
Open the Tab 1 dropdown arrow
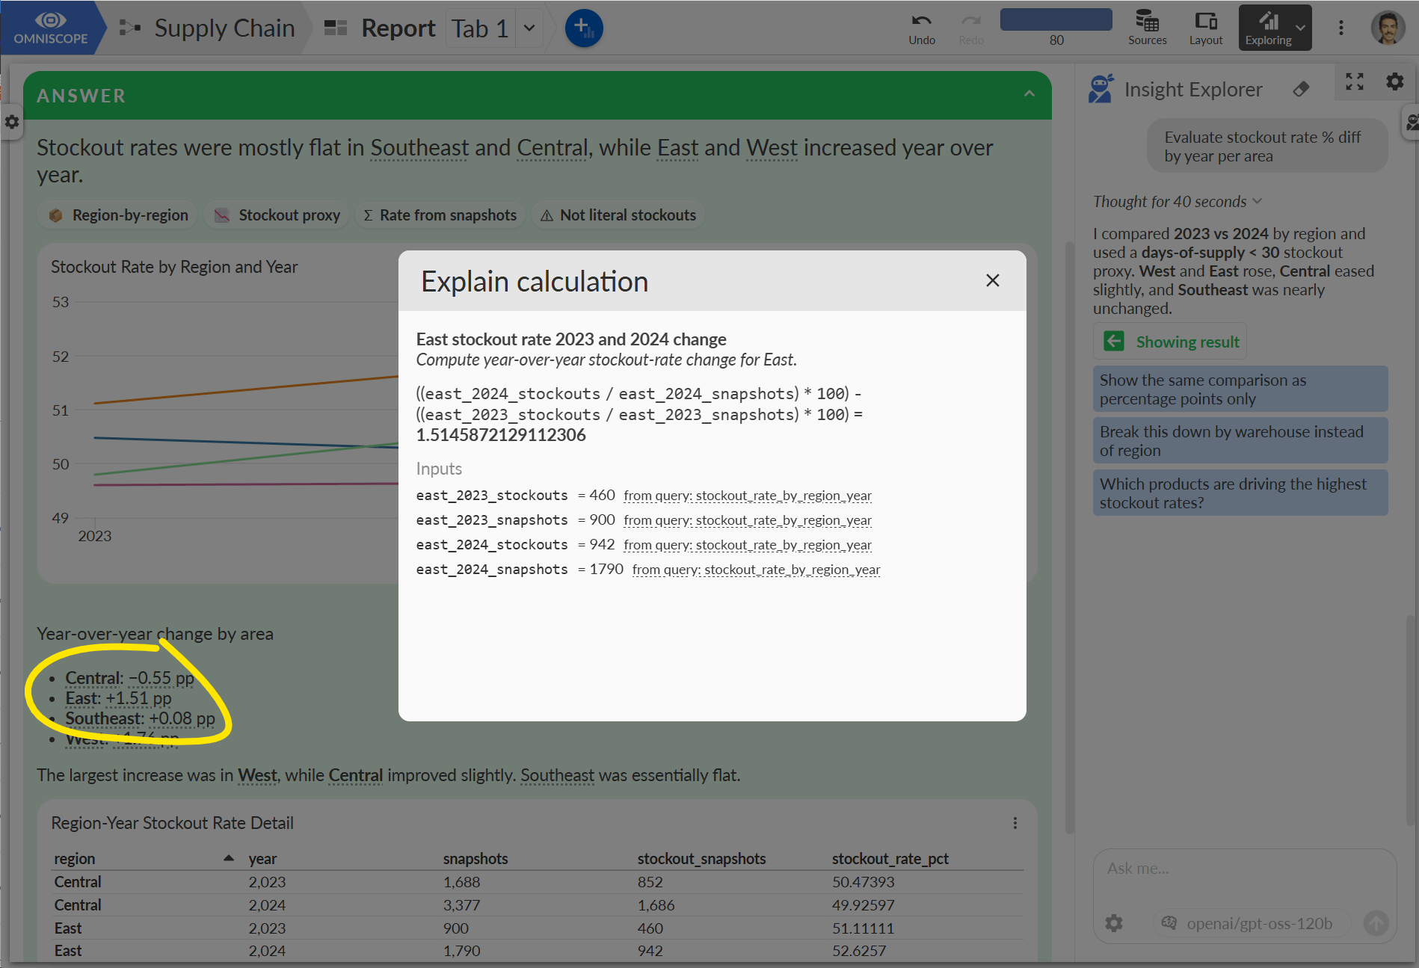(x=529, y=28)
